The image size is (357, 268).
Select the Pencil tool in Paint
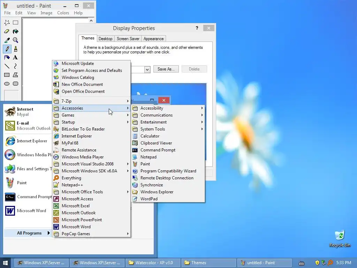[x=7, y=49]
